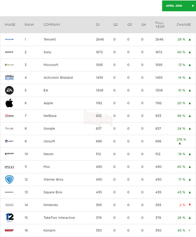Click the Ubisoft logo icon

tap(9, 141)
